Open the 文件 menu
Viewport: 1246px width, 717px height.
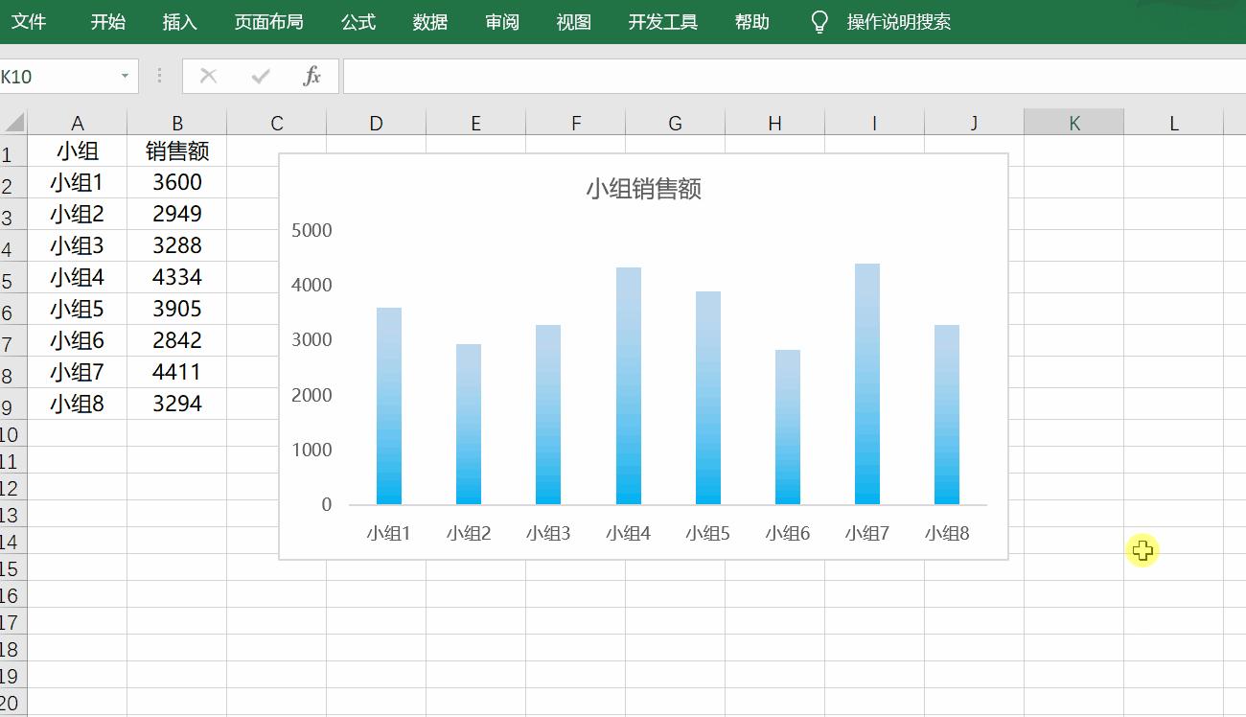point(32,21)
